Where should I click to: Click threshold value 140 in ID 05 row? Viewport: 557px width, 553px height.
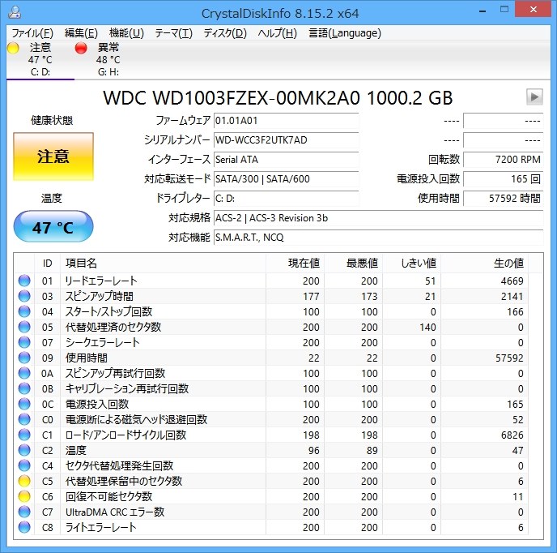coord(427,327)
